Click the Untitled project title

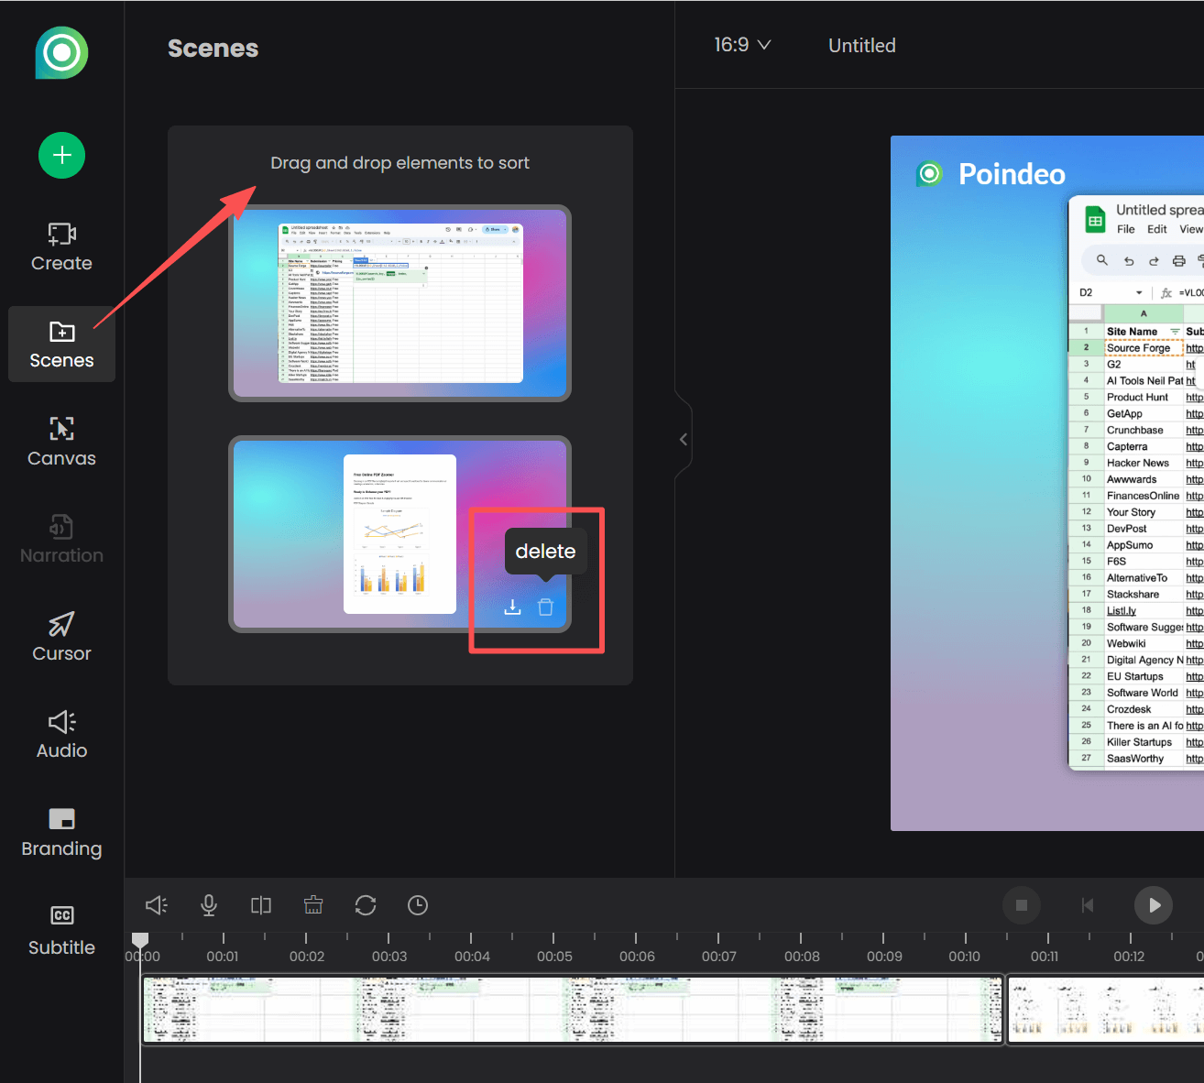[860, 45]
